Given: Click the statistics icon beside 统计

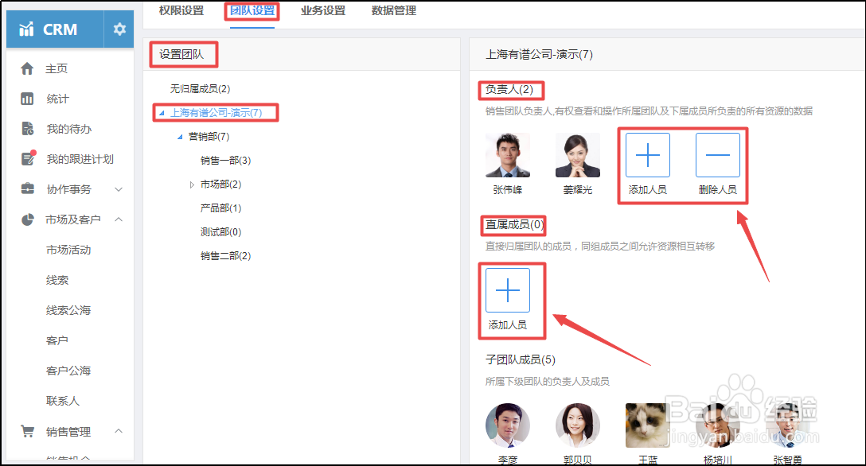Looking at the screenshot, I should 27,99.
